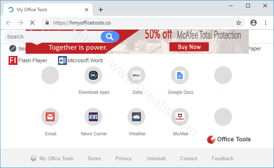The image size is (274, 168).
Task: Open the Chrome three-dot menu
Action: [266, 23]
